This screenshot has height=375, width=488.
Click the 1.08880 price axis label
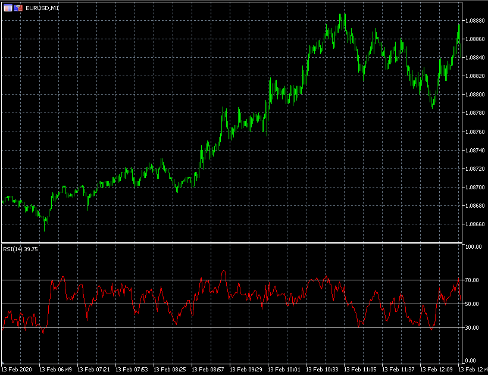point(475,21)
